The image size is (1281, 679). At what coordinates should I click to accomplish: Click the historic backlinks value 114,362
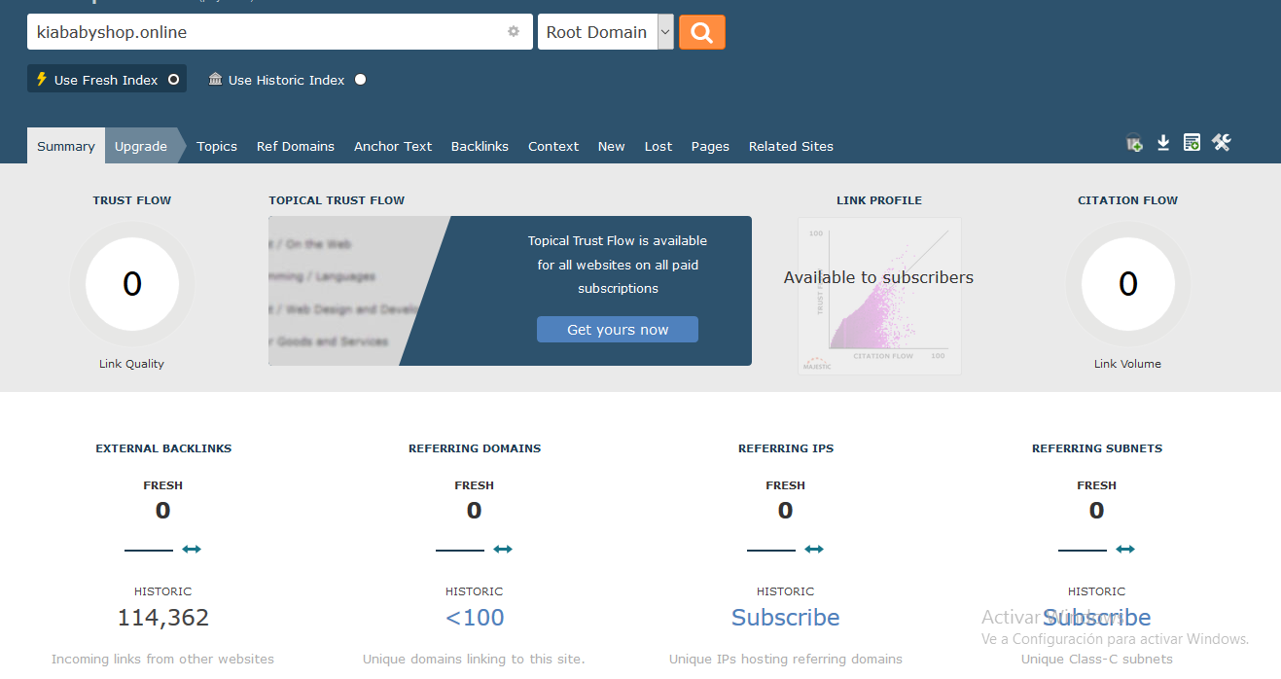(x=163, y=618)
